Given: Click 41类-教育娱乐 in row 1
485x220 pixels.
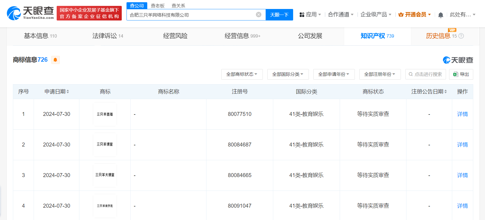Looking at the screenshot, I should (x=306, y=114).
